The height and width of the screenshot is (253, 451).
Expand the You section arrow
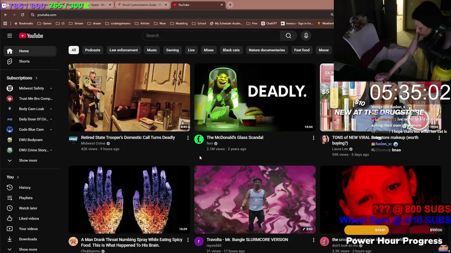18,177
